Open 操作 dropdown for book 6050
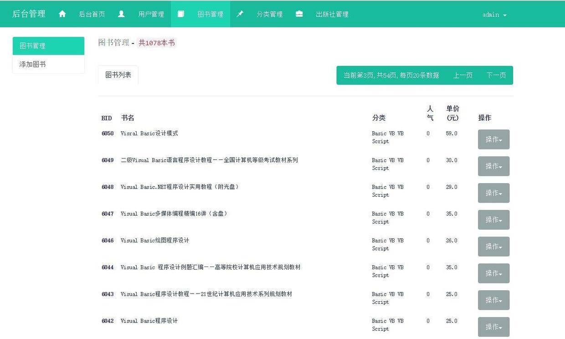Viewport: 565px width, 339px height. click(493, 139)
